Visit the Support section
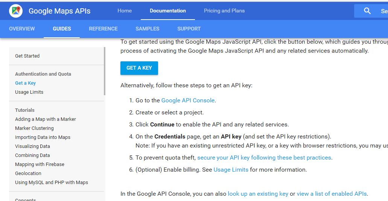The width and height of the screenshot is (388, 201). [x=189, y=29]
